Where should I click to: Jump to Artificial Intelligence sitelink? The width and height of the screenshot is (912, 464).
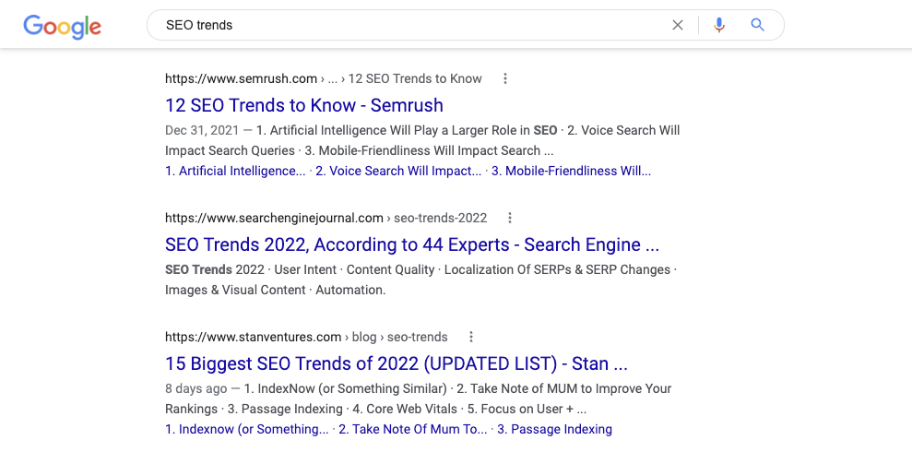click(x=235, y=171)
